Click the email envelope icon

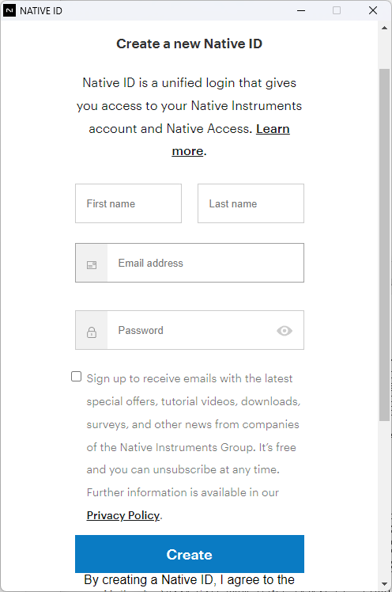[92, 265]
